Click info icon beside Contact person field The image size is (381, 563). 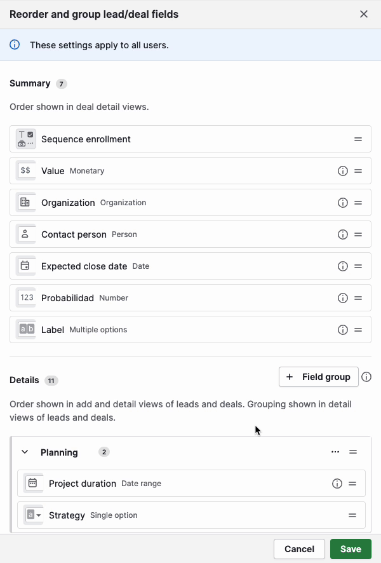click(x=343, y=234)
